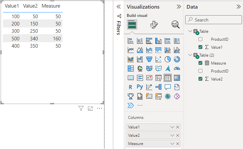Open the filter icon below the table visual

pyautogui.click(x=81, y=108)
